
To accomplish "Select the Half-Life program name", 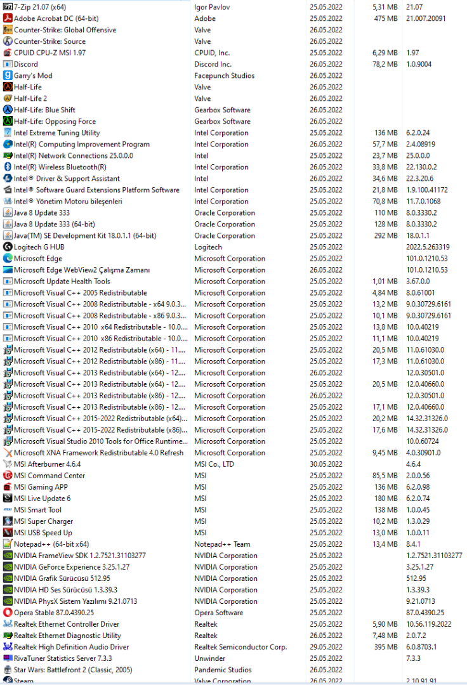I will [28, 87].
